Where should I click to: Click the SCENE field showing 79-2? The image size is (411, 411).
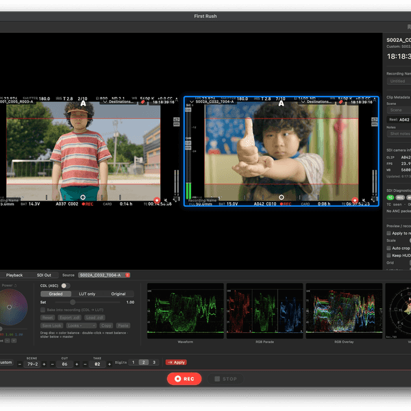tap(33, 364)
